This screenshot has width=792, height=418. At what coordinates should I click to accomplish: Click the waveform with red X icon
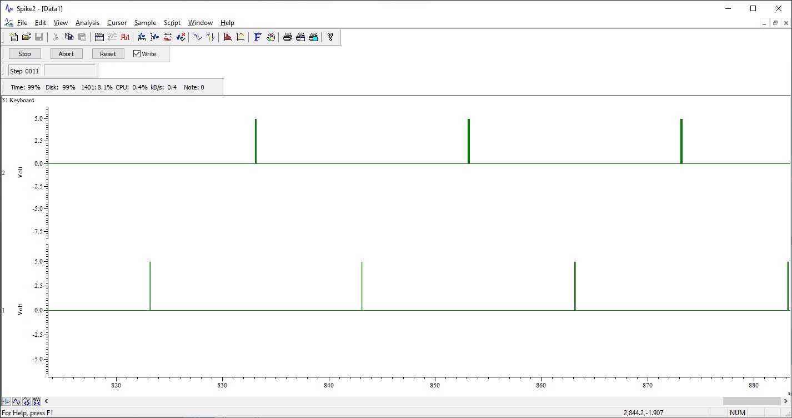(181, 37)
